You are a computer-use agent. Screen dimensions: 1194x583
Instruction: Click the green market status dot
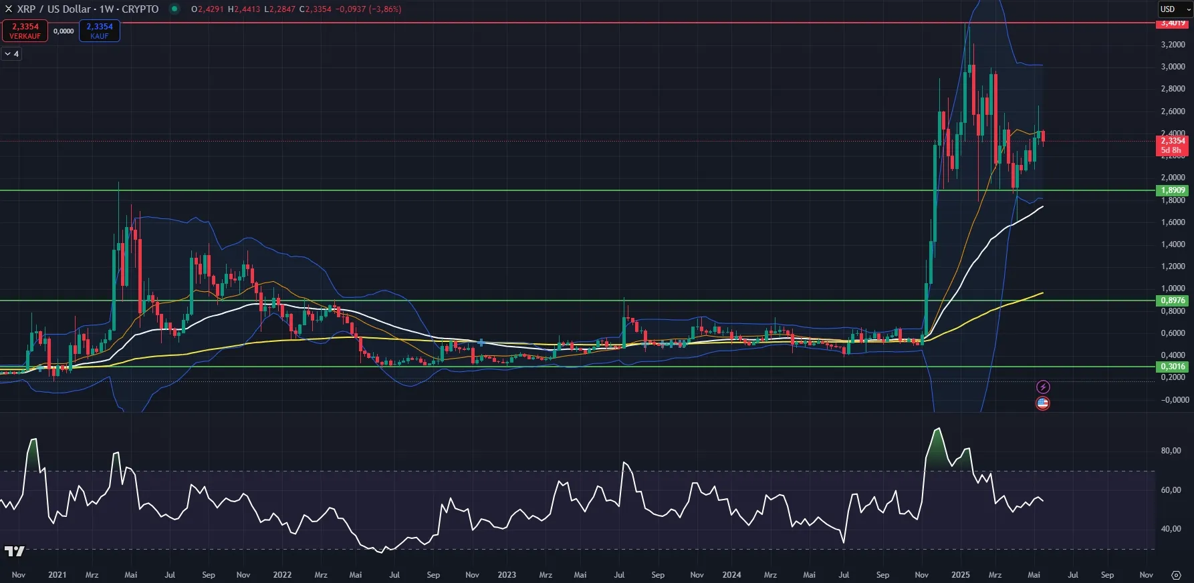174,9
